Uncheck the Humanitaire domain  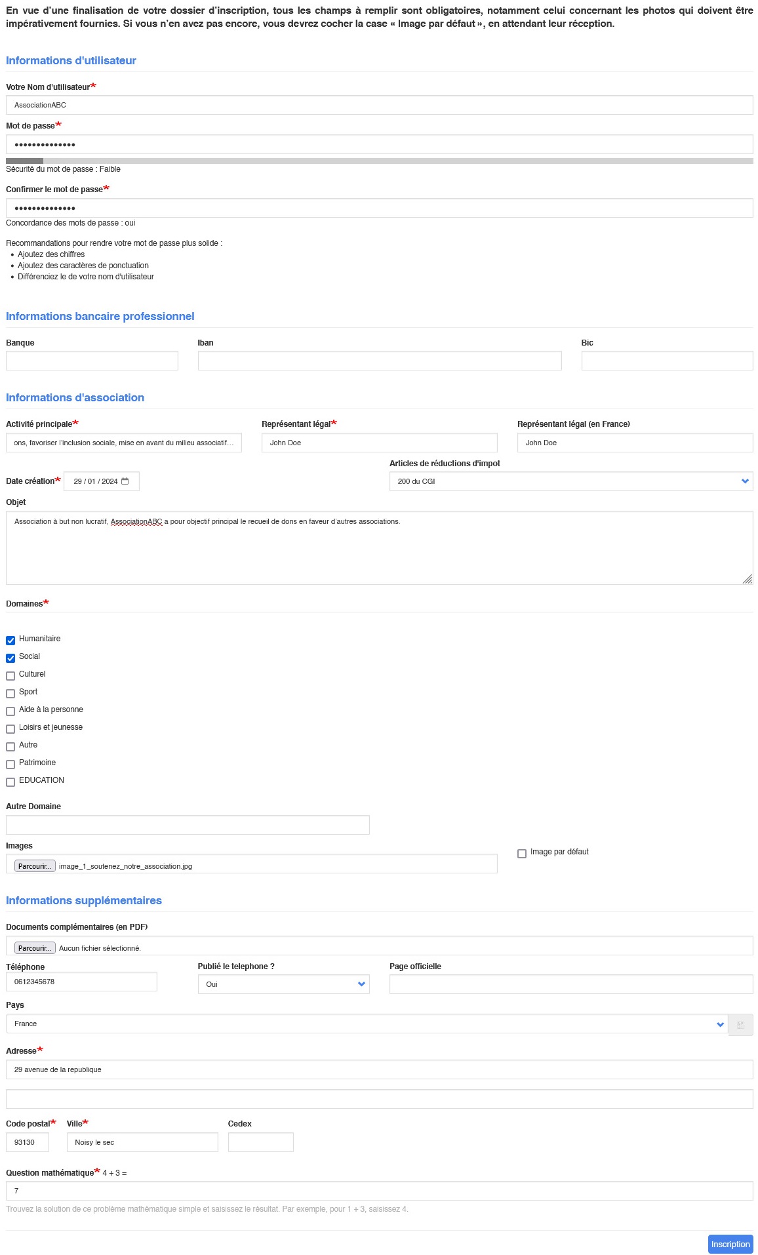10,641
